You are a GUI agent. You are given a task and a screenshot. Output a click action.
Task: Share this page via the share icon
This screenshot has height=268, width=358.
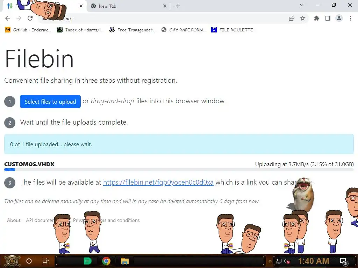292,18
